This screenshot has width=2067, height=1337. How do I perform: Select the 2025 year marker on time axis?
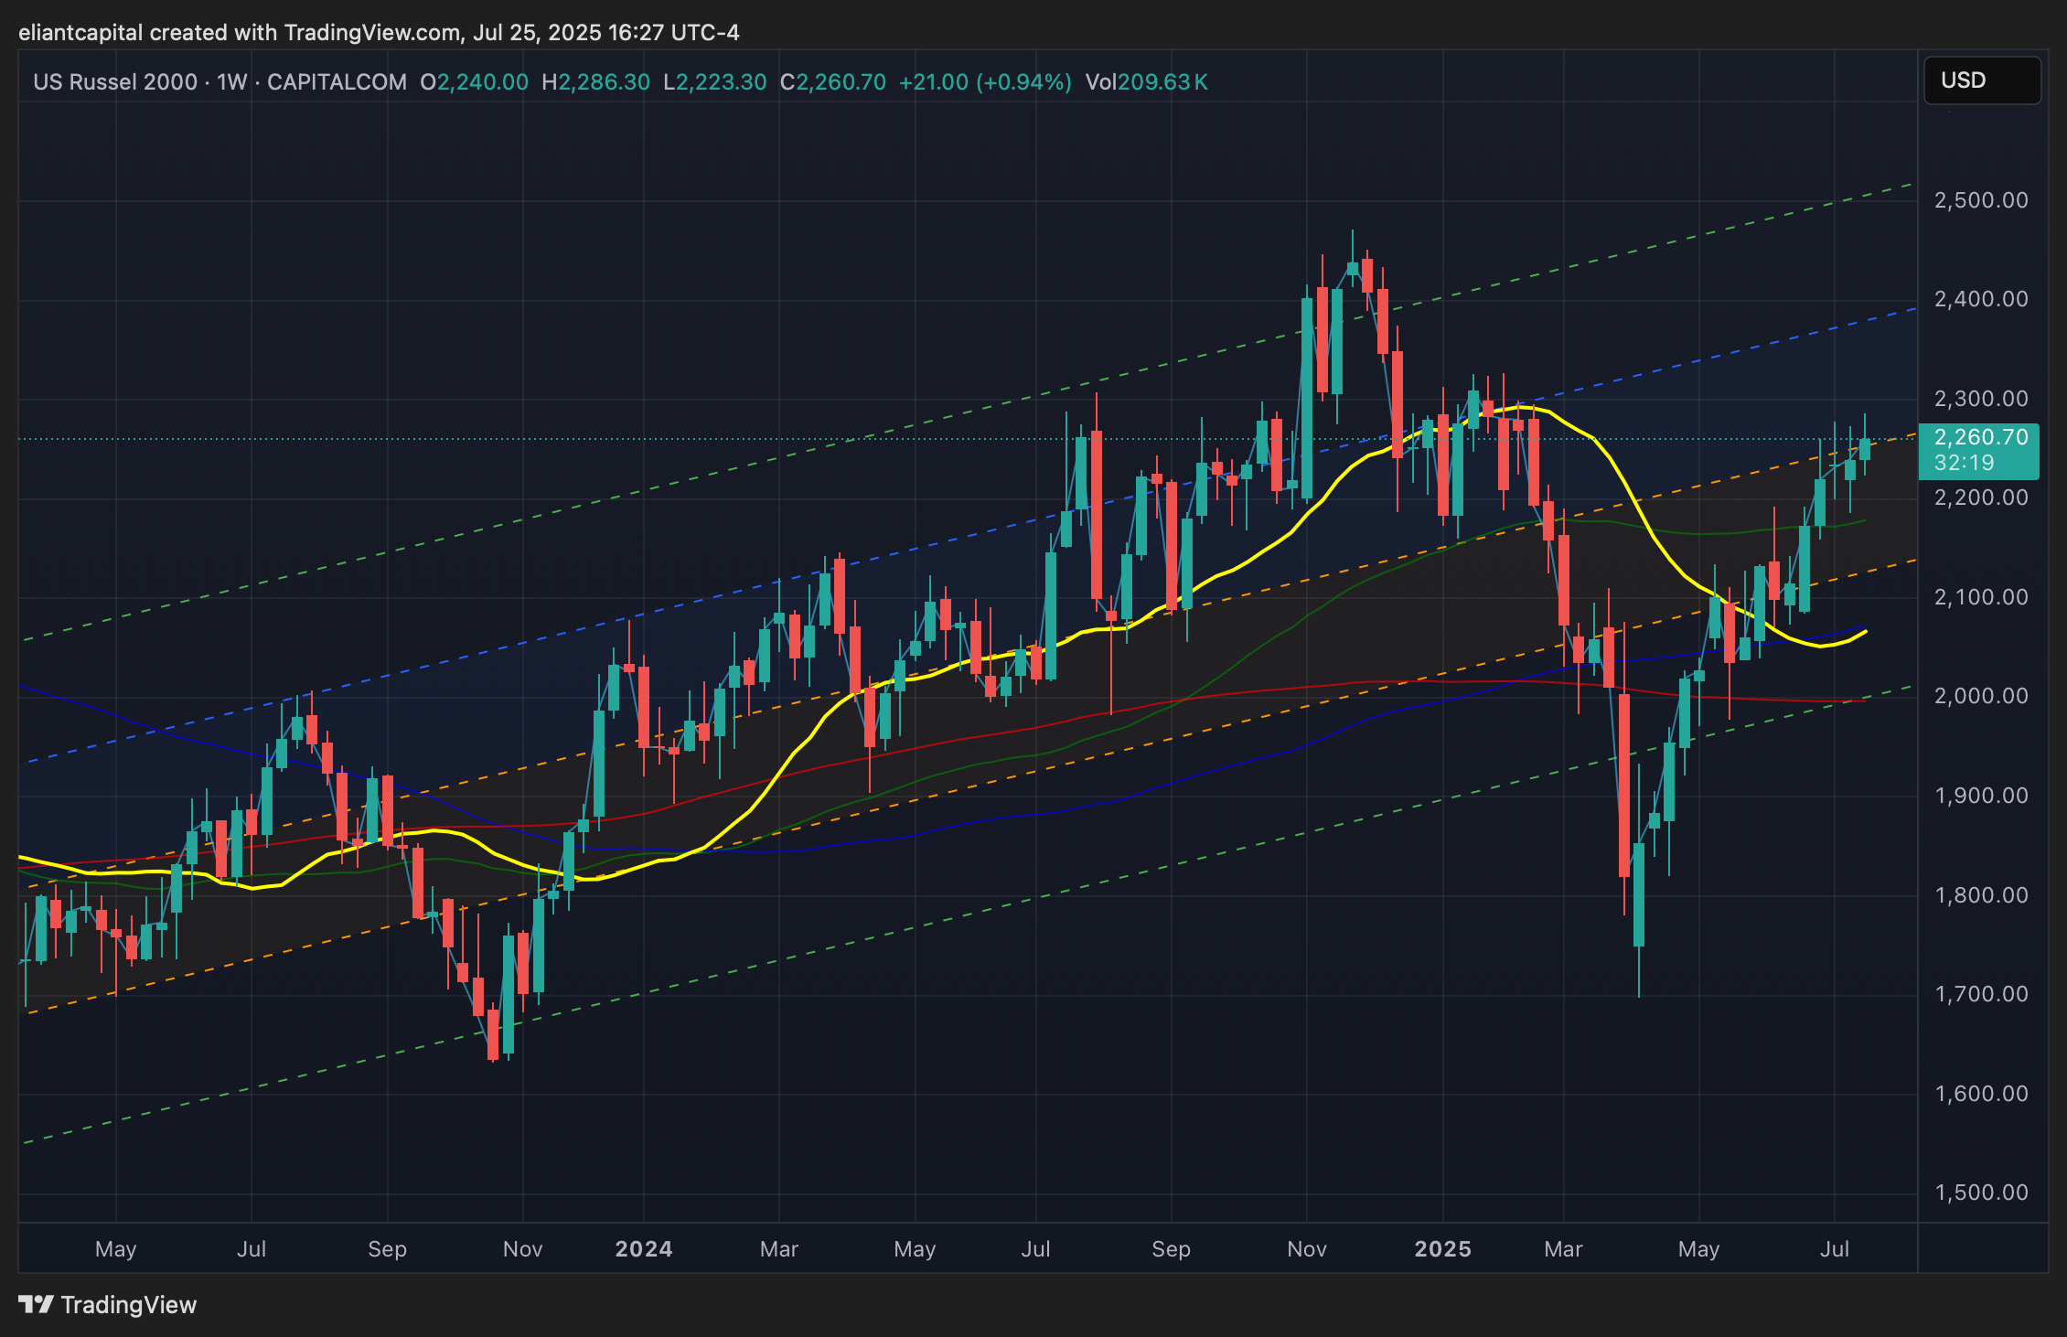tap(1442, 1249)
